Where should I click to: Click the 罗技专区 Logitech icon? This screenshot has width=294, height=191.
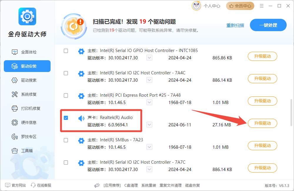click(15, 137)
